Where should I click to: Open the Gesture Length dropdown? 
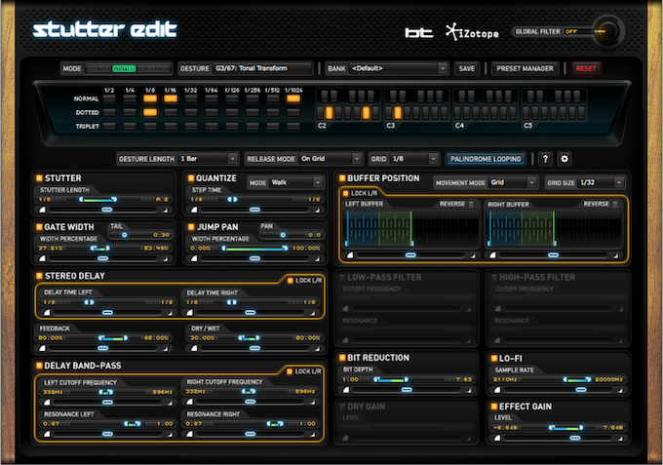pyautogui.click(x=208, y=159)
